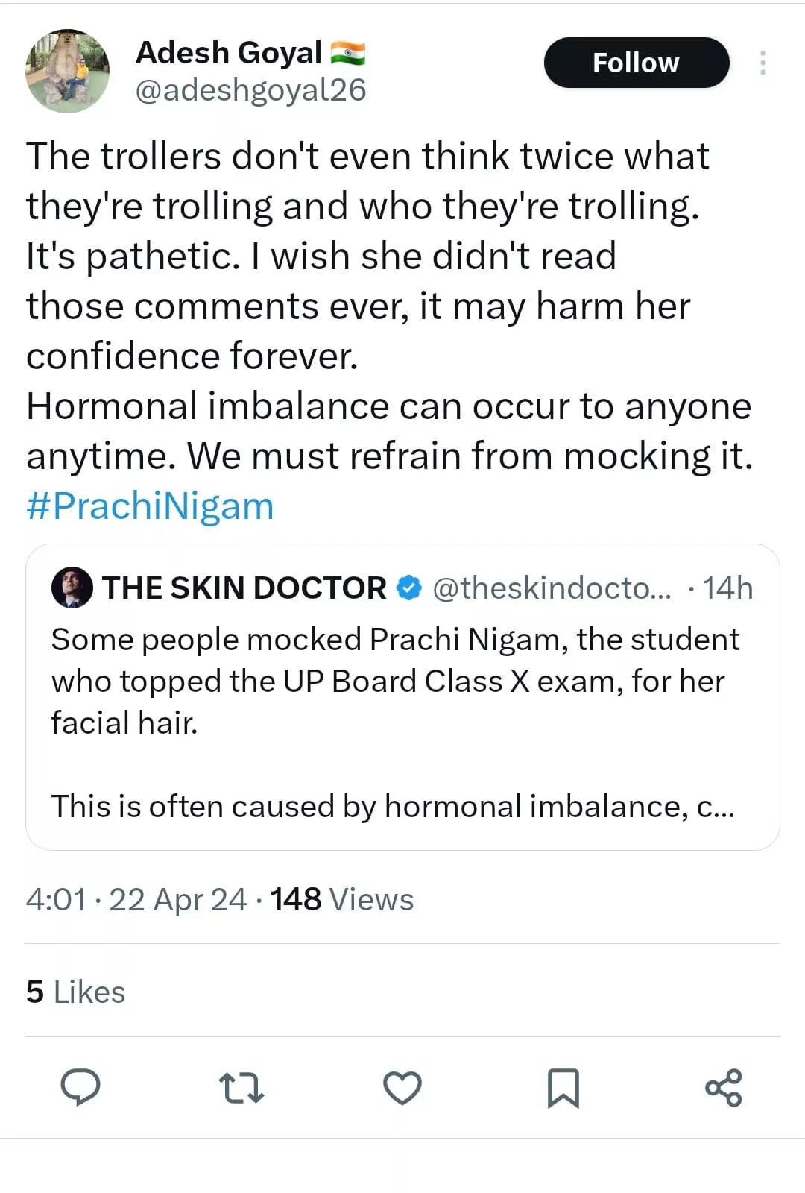Viewport: 805px width, 1193px height.
Task: Click the 22 Apr 24 timestamp
Action: pos(177,899)
